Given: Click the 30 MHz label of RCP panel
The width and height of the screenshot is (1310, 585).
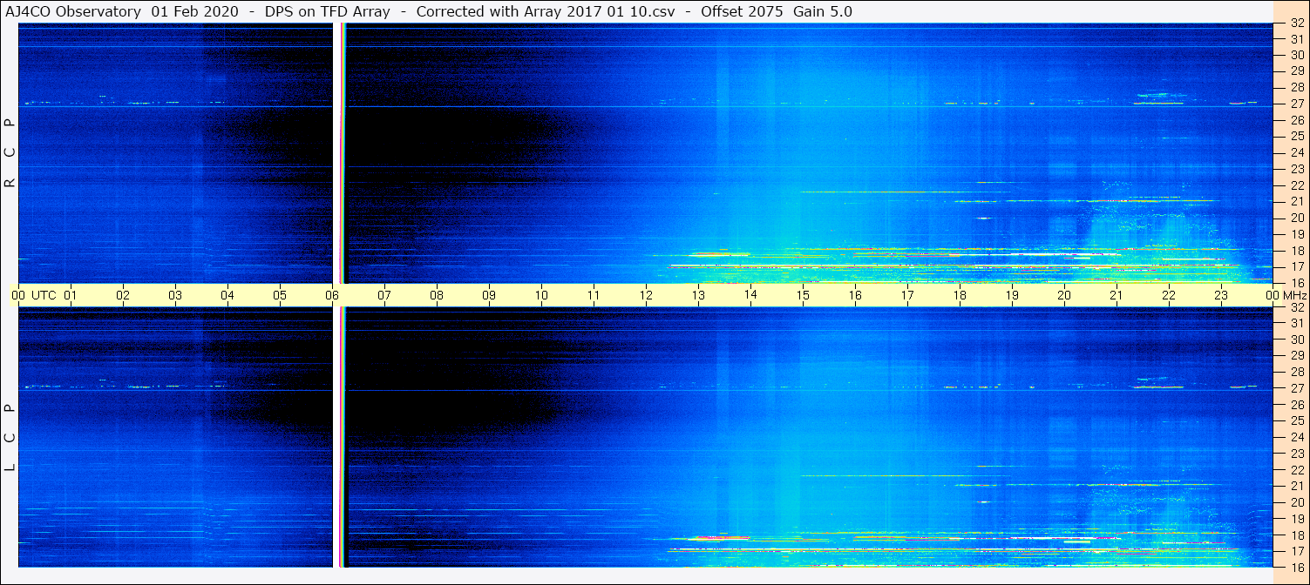Looking at the screenshot, I should [1297, 54].
